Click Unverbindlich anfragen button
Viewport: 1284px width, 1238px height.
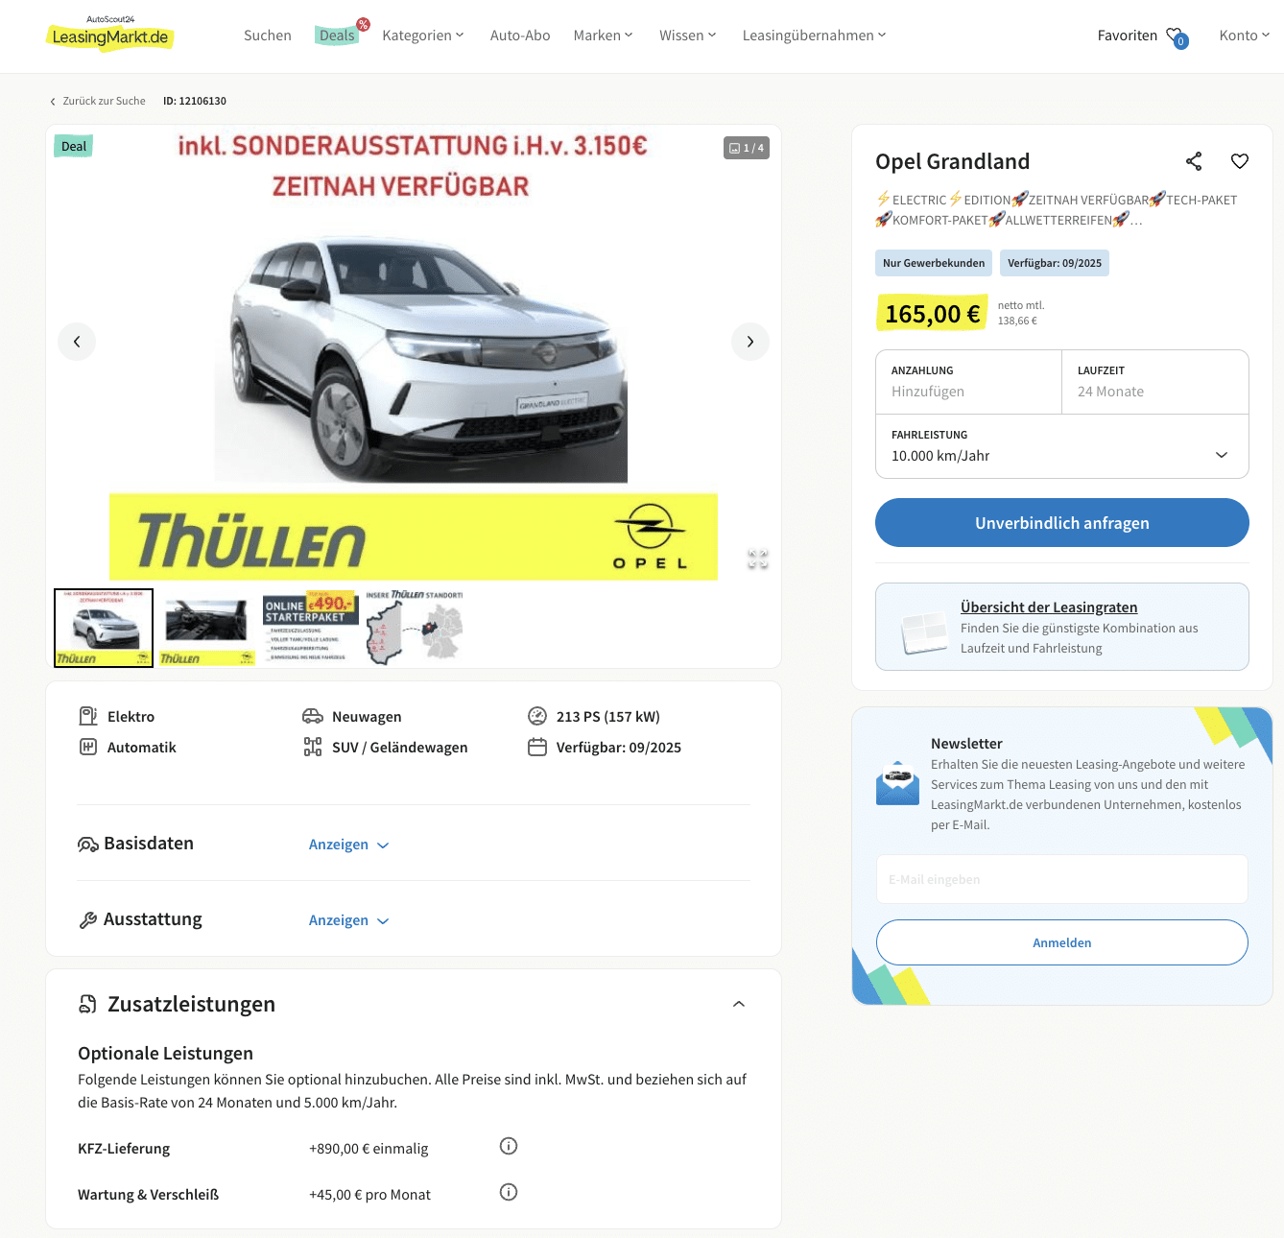(1062, 523)
